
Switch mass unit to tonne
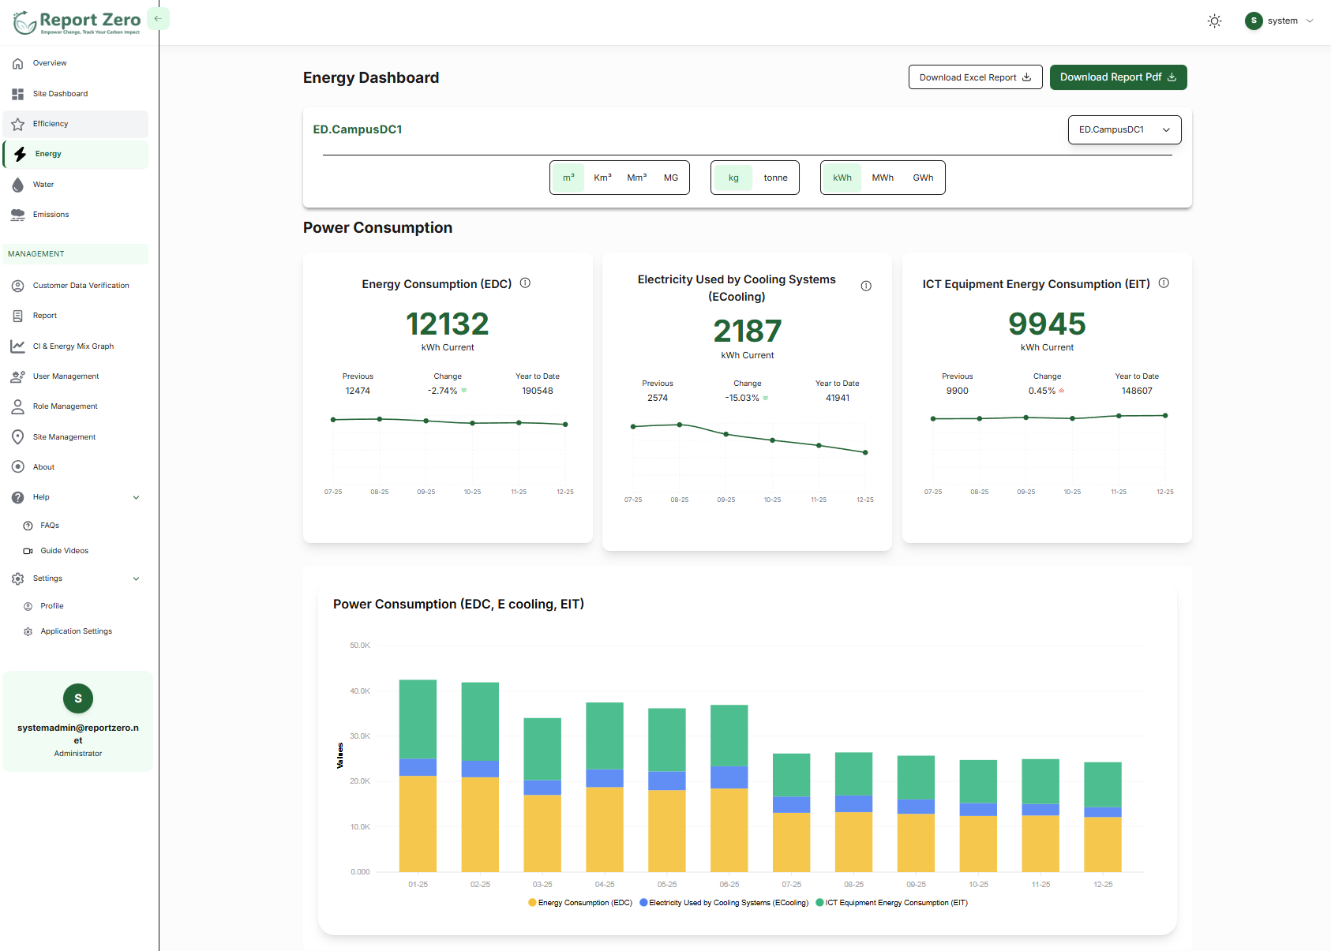click(x=775, y=178)
